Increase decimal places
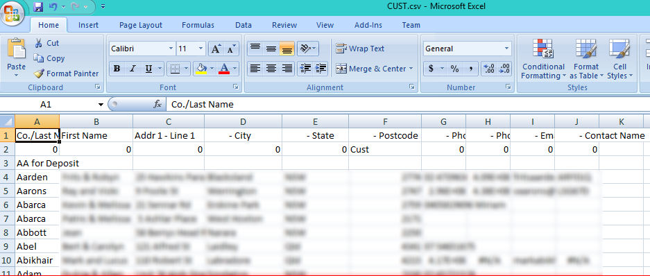 [489, 69]
